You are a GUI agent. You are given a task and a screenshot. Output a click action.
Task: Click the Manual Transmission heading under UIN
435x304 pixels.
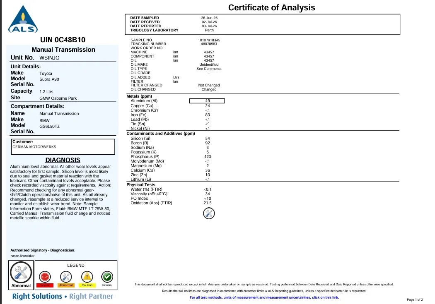63,50
